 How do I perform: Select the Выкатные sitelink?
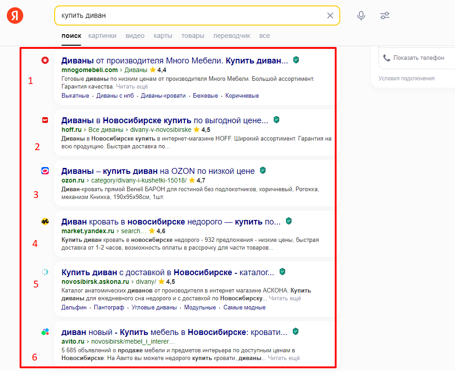[75, 95]
